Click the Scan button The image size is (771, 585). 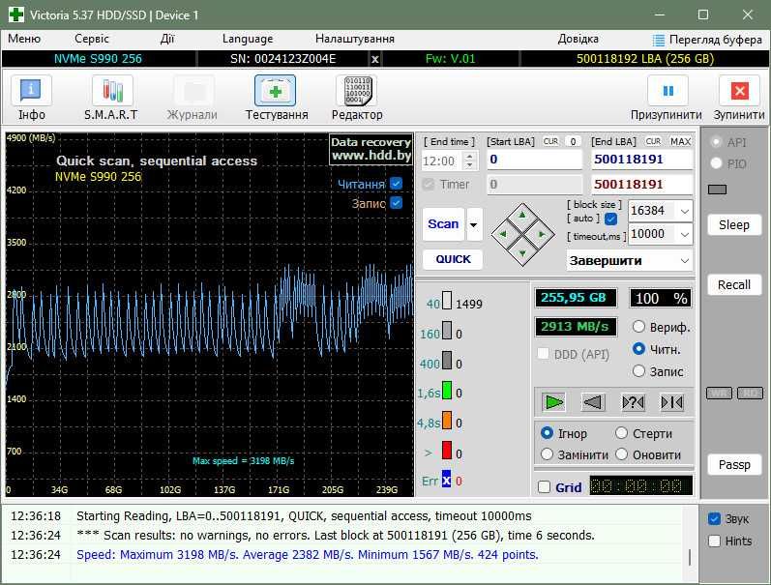[x=443, y=224]
